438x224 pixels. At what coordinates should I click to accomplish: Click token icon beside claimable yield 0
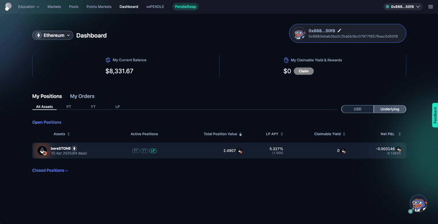coord(343,151)
